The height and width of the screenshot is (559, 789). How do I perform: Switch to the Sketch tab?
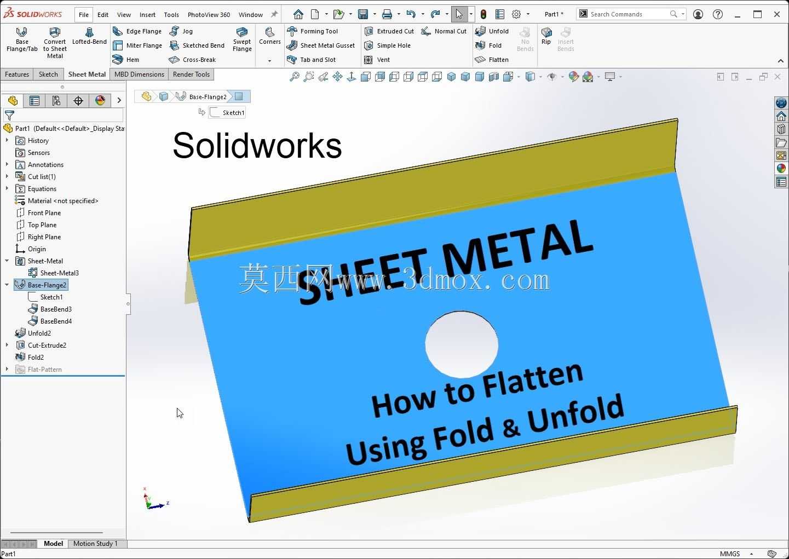pos(48,74)
